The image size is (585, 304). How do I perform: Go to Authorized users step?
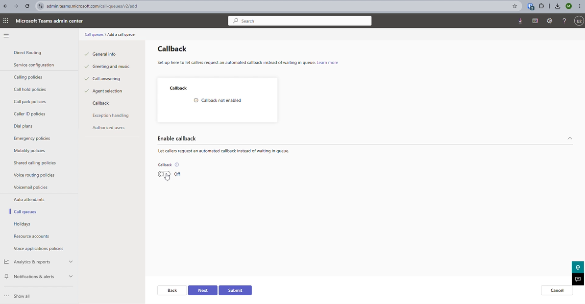click(x=109, y=128)
